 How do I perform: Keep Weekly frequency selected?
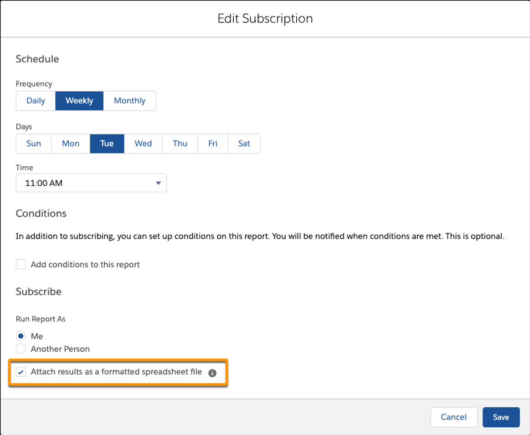point(79,101)
